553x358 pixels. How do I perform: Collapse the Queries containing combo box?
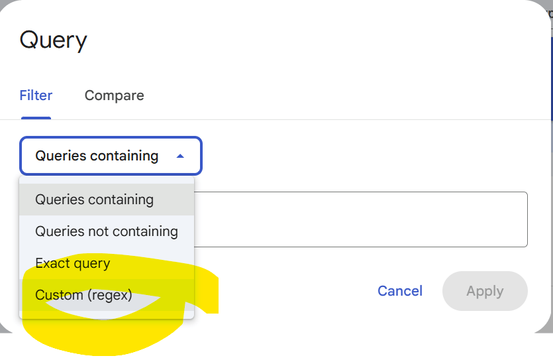tap(111, 156)
